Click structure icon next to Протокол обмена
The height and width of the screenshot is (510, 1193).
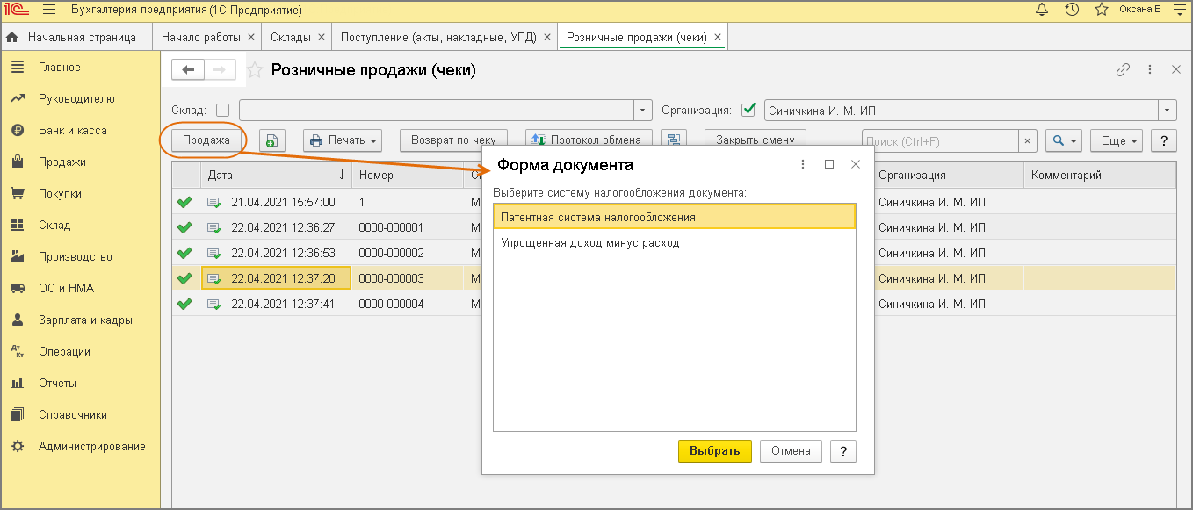click(674, 140)
